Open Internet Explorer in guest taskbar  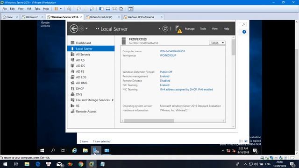pyautogui.click(x=74, y=150)
